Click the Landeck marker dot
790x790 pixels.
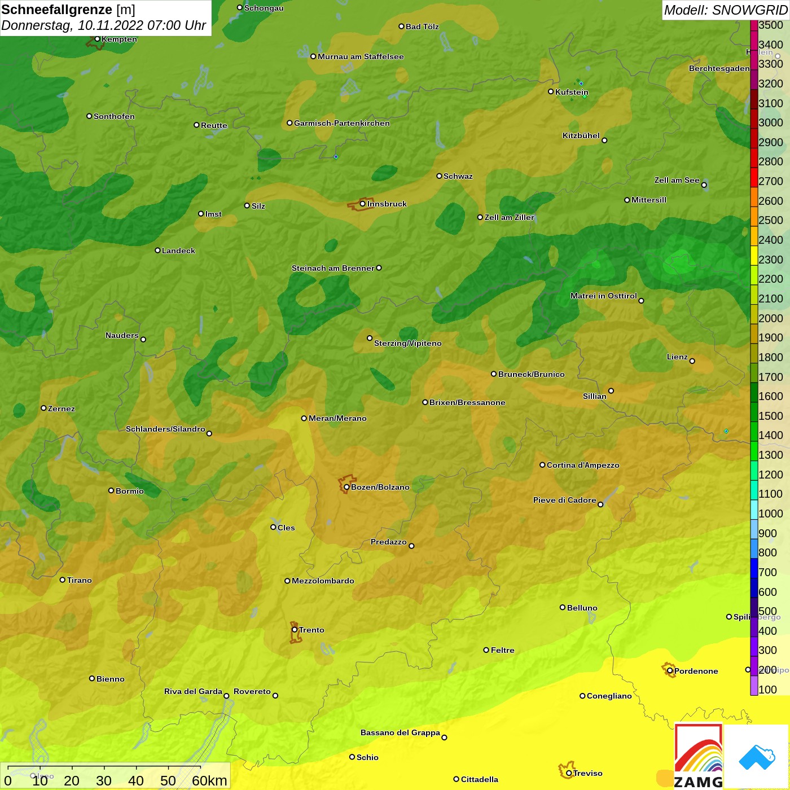157,250
